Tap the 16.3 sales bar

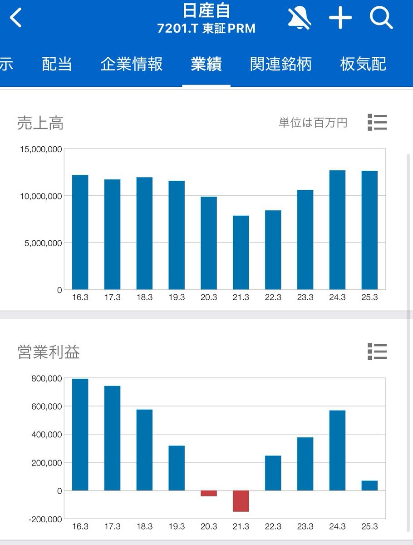click(x=80, y=232)
